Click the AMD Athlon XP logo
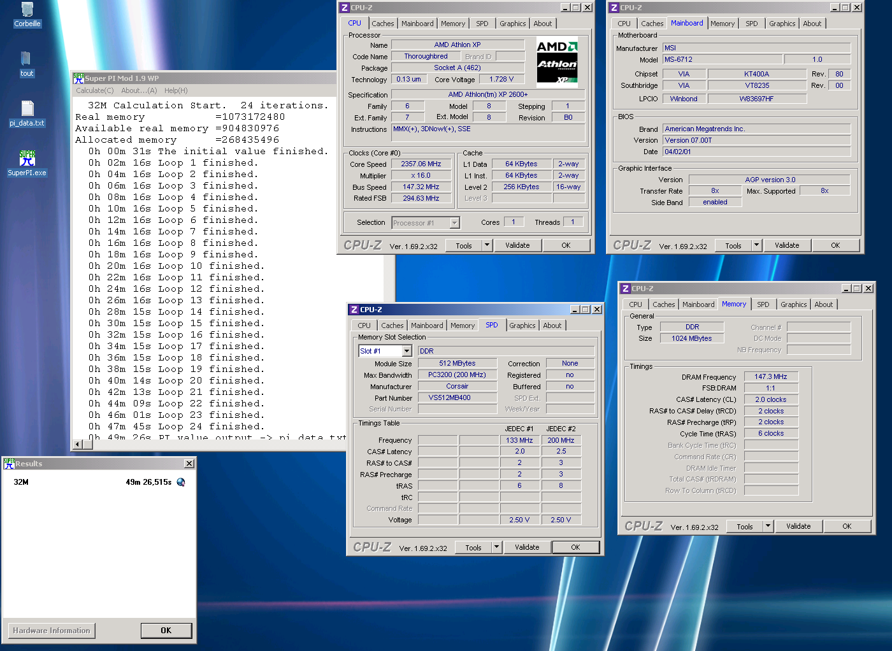892x651 pixels. click(557, 62)
